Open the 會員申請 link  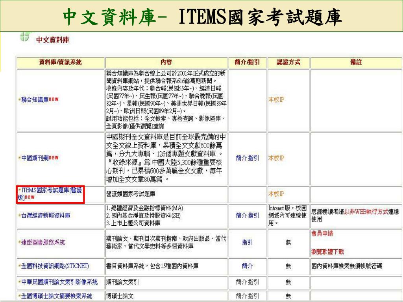coord(322,234)
